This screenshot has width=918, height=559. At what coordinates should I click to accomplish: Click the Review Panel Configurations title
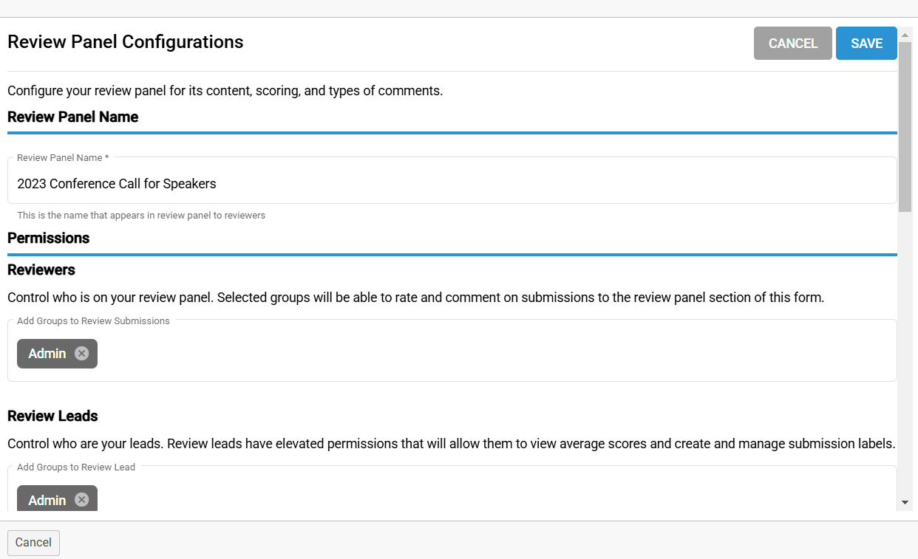[126, 42]
